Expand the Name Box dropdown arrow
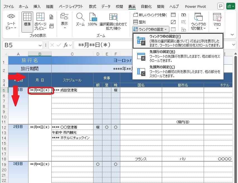Image resolution: width=238 pixels, height=183 pixels. tap(41, 45)
